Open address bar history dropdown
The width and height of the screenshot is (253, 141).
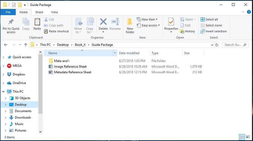coord(212,45)
